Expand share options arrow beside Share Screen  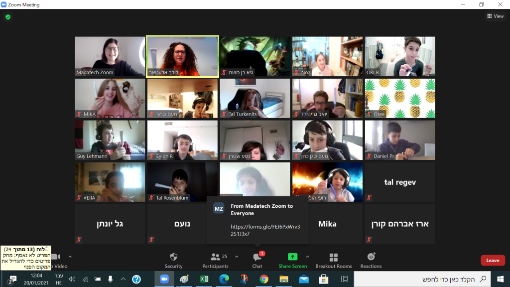[307, 257]
